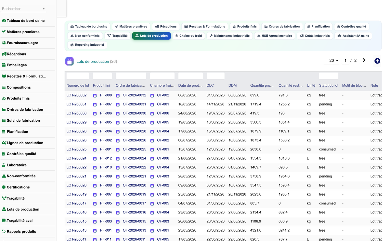Sort by DLC column header
390x241 pixels.
coord(210,86)
